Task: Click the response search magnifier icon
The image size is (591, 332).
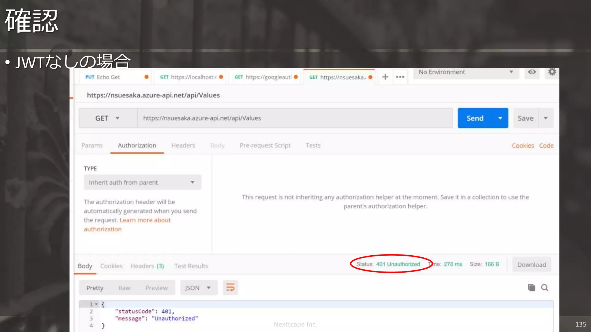Action: (545, 288)
